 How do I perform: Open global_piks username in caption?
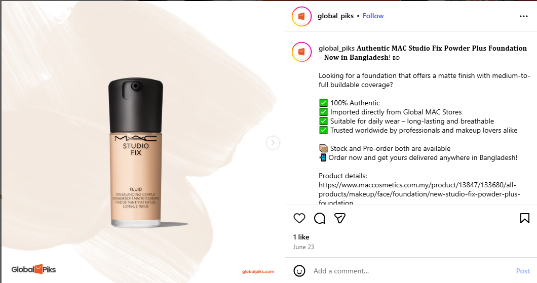coord(336,49)
